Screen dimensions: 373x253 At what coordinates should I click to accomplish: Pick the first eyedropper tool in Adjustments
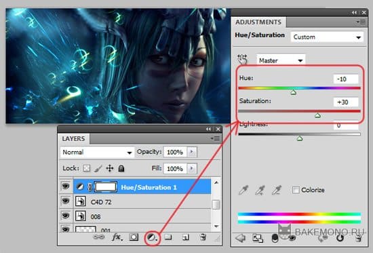tap(243, 190)
